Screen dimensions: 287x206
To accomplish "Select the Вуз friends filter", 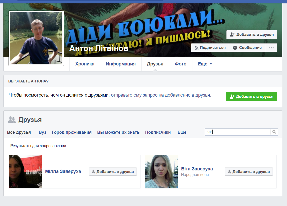I will (x=42, y=132).
